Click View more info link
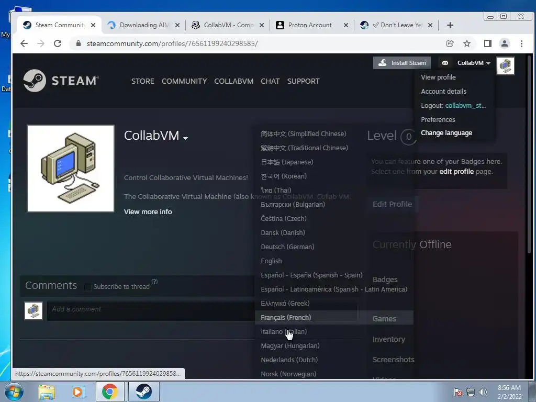Image resolution: width=536 pixels, height=402 pixels. click(x=148, y=211)
